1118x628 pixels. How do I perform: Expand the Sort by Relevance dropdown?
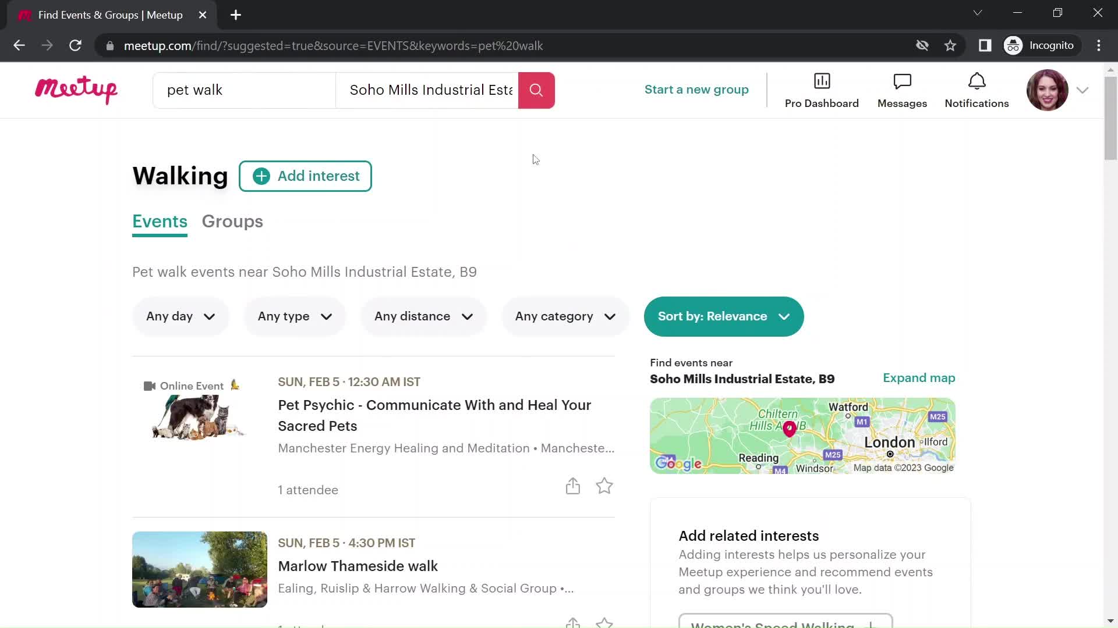[724, 317]
